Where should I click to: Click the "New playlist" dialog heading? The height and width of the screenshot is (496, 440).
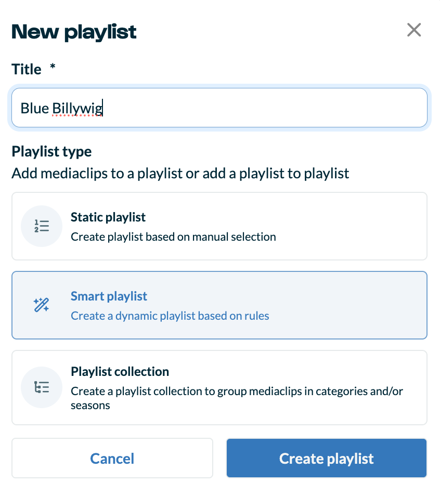tap(74, 32)
